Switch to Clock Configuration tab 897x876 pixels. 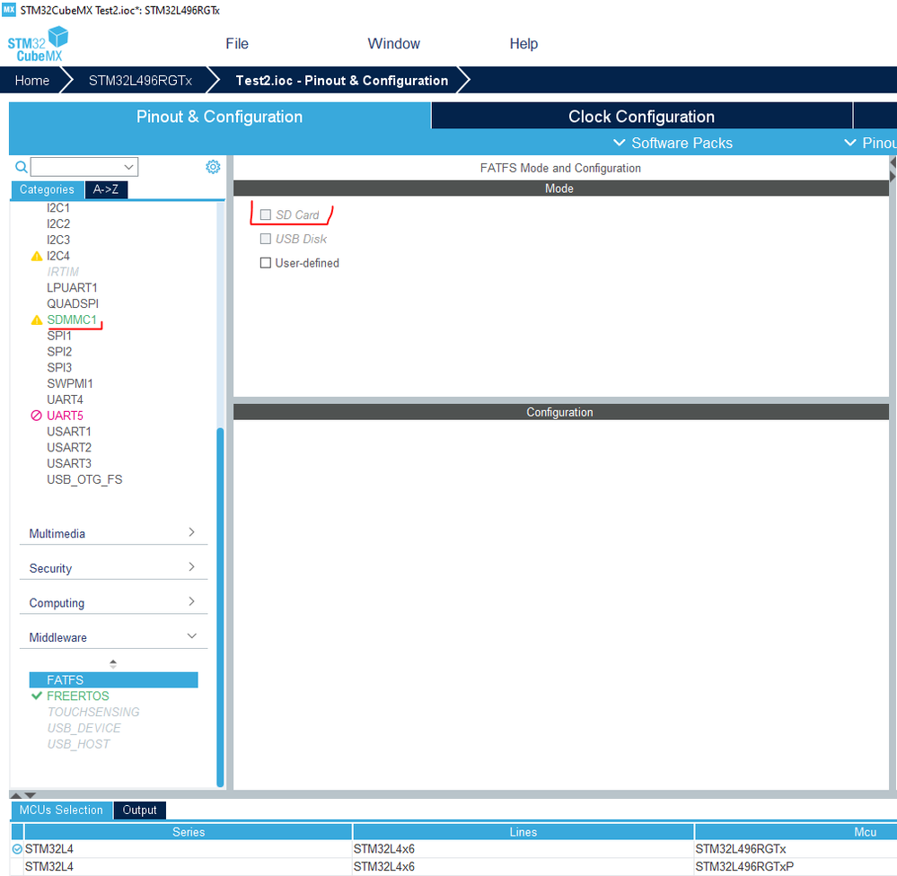click(641, 116)
